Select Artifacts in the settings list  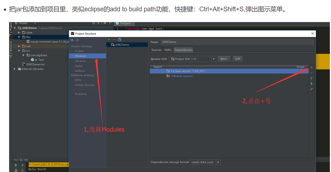click(x=80, y=71)
